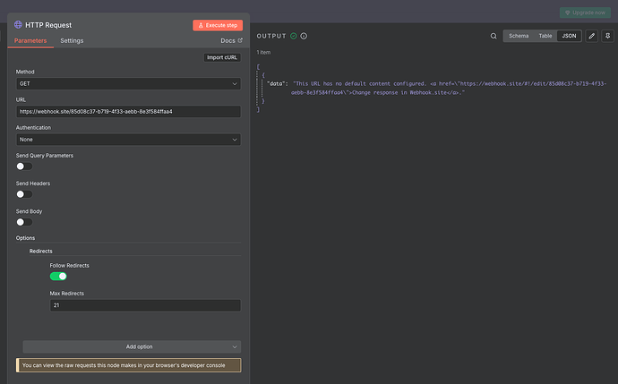Image resolution: width=618 pixels, height=384 pixels.
Task: Click the HTTP Request globe icon
Action: pyautogui.click(x=19, y=25)
